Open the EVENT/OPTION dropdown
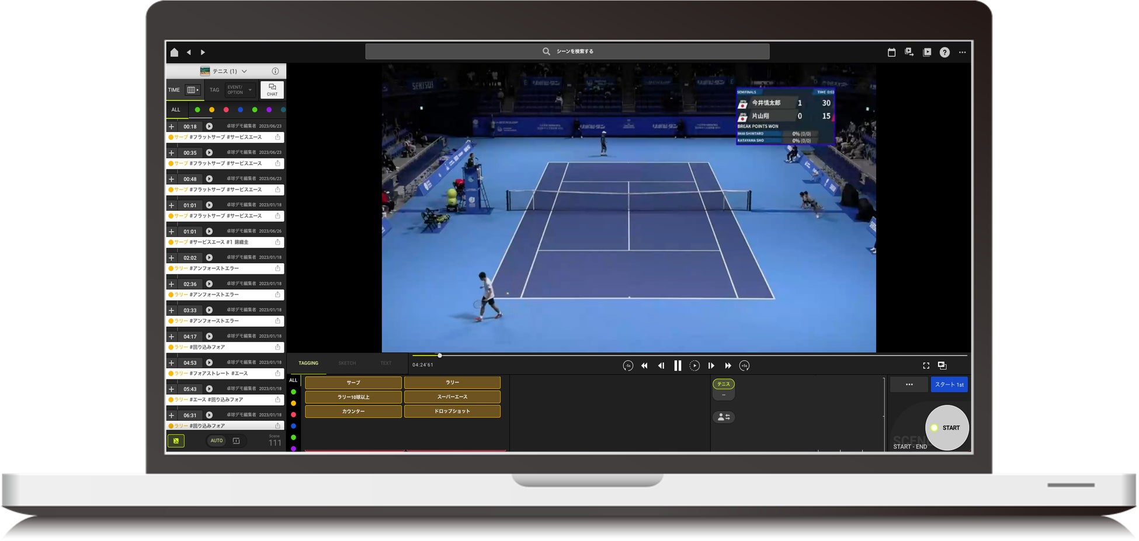The width and height of the screenshot is (1139, 541). click(239, 90)
